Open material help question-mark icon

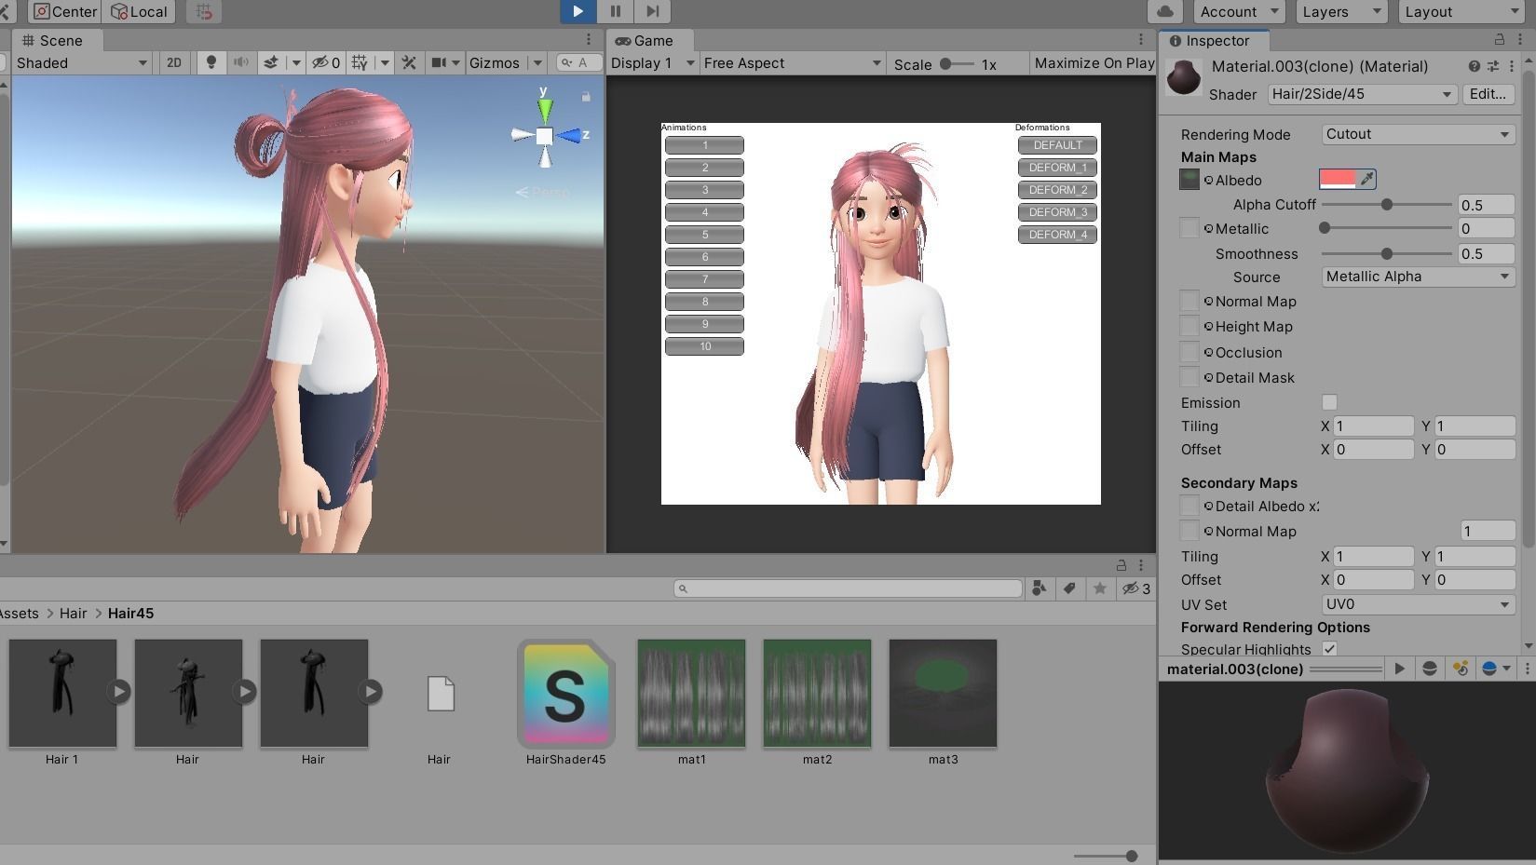tap(1474, 66)
